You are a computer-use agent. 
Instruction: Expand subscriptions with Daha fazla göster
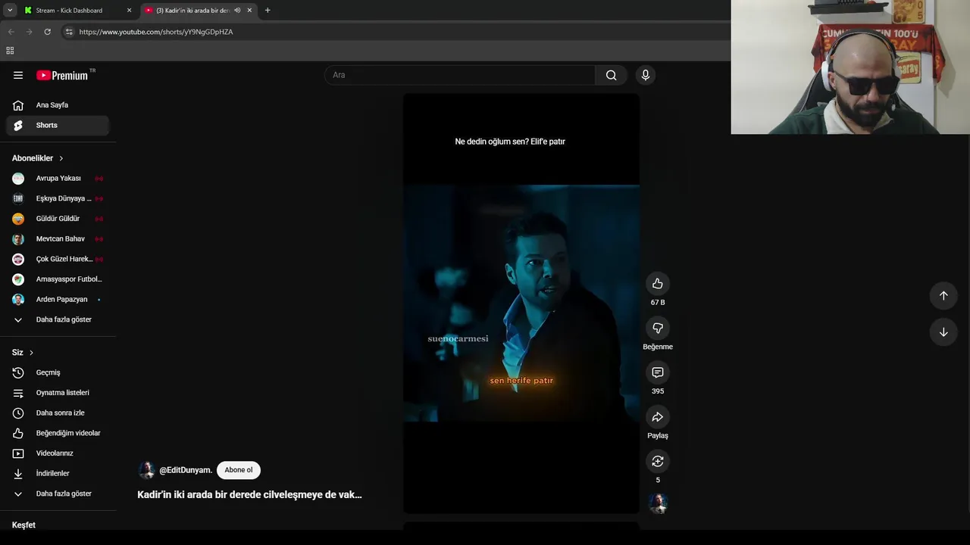58,319
